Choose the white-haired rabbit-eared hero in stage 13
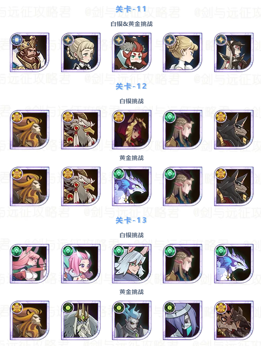The image size is (261, 346). (132, 264)
